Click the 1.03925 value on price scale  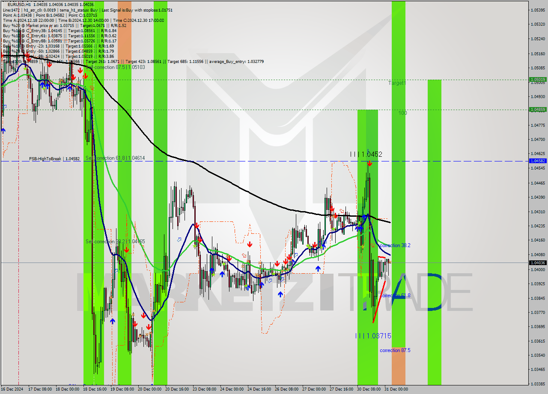click(x=538, y=284)
